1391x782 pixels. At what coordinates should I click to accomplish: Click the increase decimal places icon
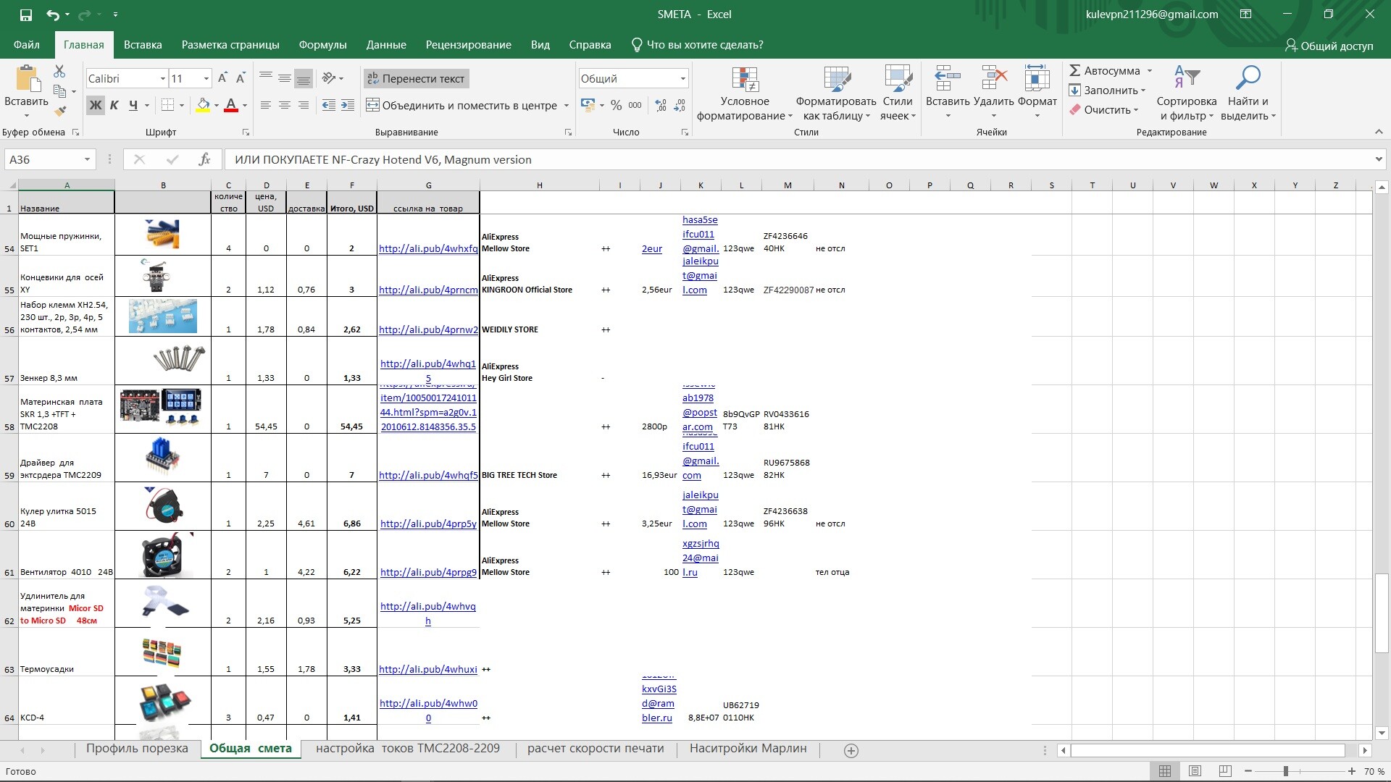[660, 105]
